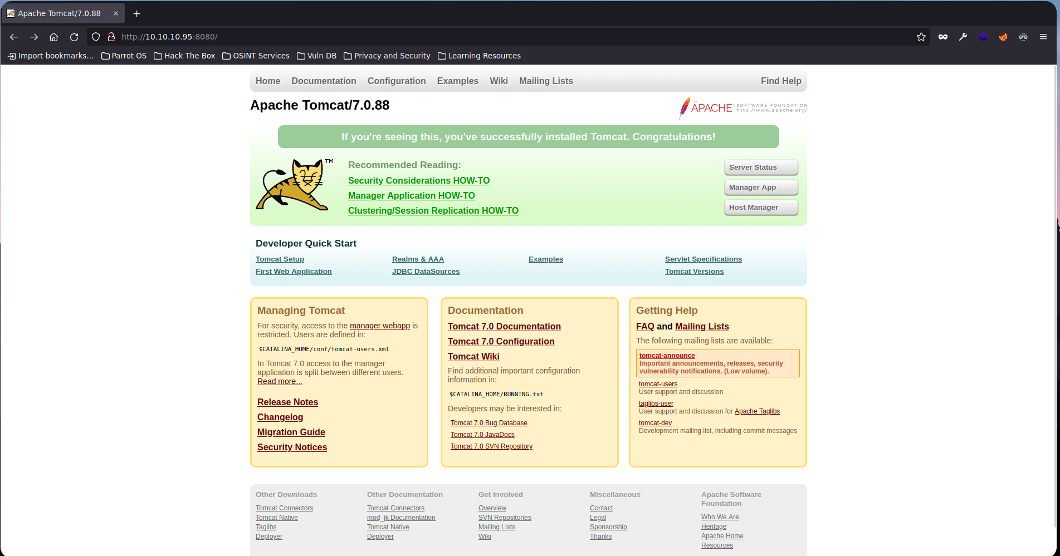Click the browser Back arrow
Image resolution: width=1060 pixels, height=556 pixels.
tap(14, 37)
